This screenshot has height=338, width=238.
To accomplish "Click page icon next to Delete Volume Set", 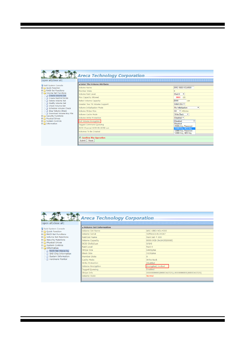I will (x=47, y=101).
